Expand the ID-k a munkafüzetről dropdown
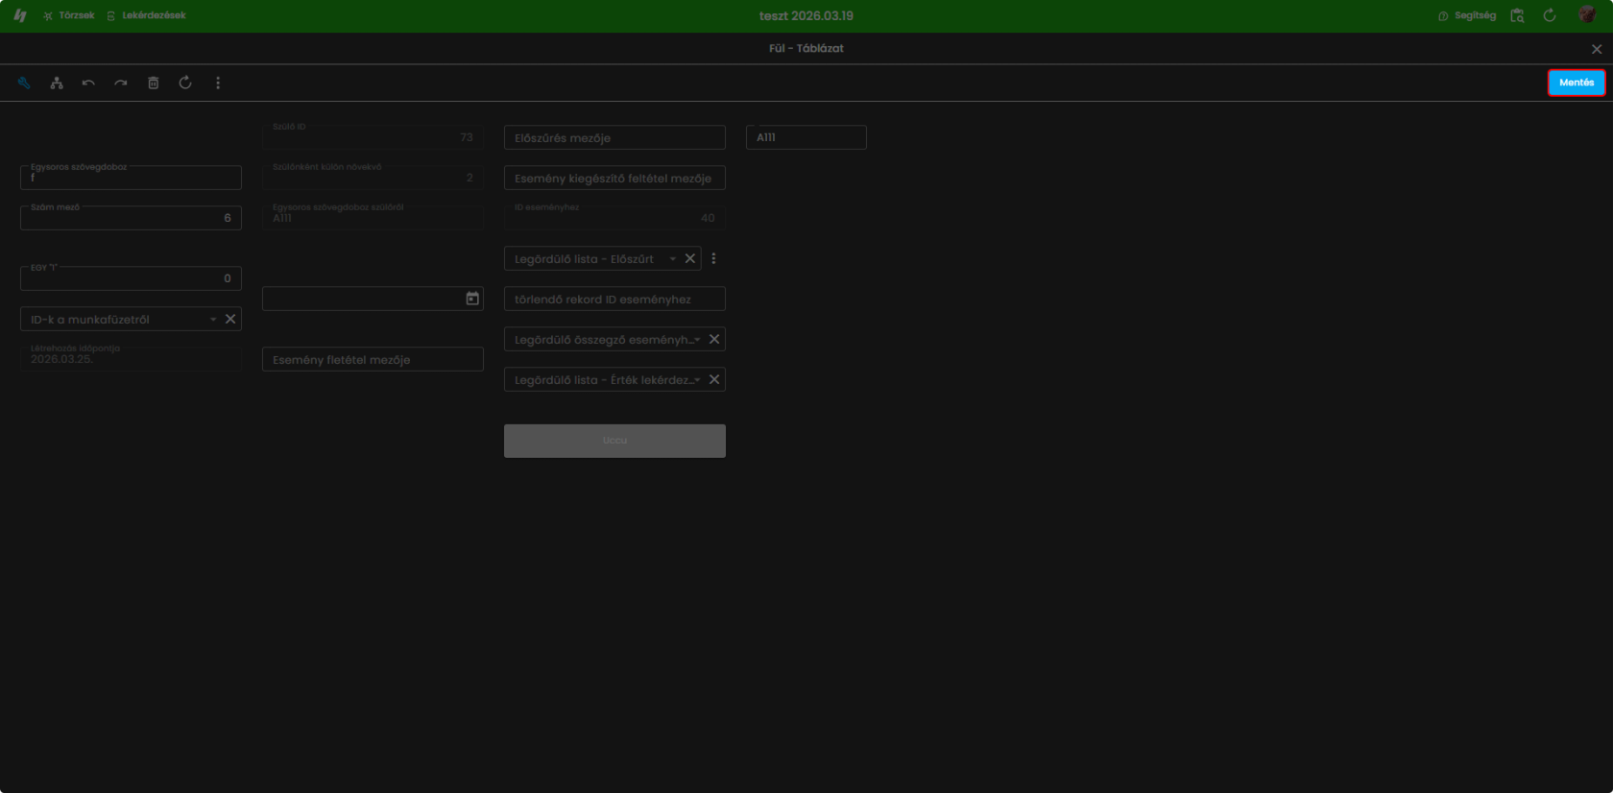The image size is (1613, 793). click(x=213, y=319)
